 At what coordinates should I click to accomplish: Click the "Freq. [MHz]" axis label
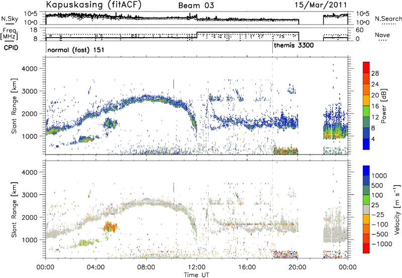(x=9, y=34)
